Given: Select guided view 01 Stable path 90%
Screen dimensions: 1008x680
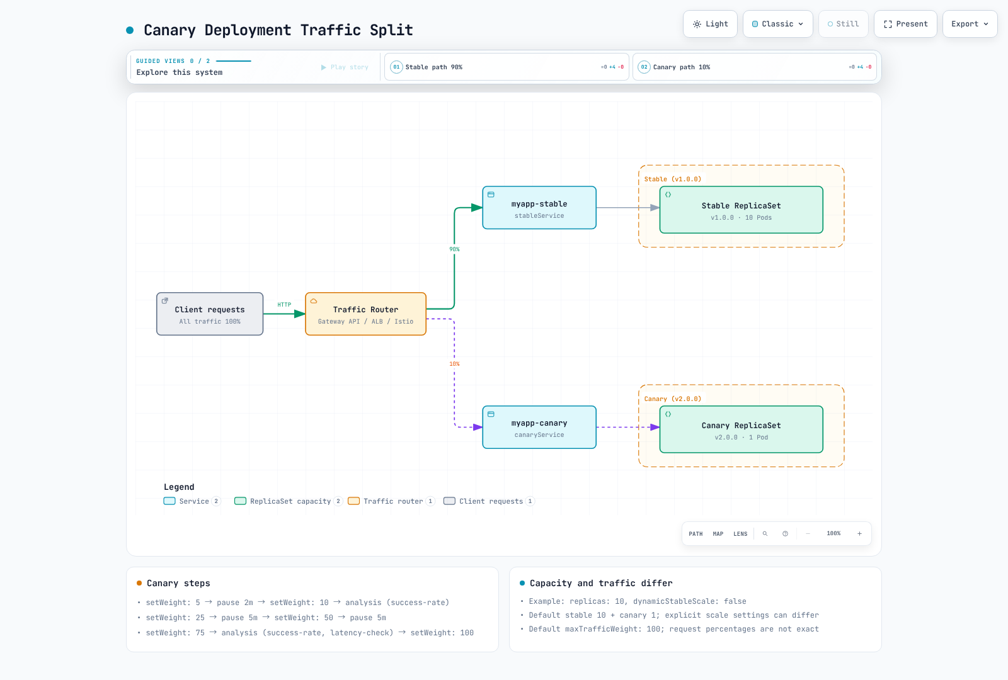Looking at the screenshot, I should click(x=507, y=67).
